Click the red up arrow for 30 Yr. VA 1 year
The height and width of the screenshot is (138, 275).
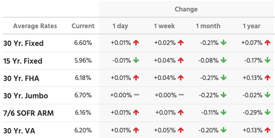coord(267,130)
